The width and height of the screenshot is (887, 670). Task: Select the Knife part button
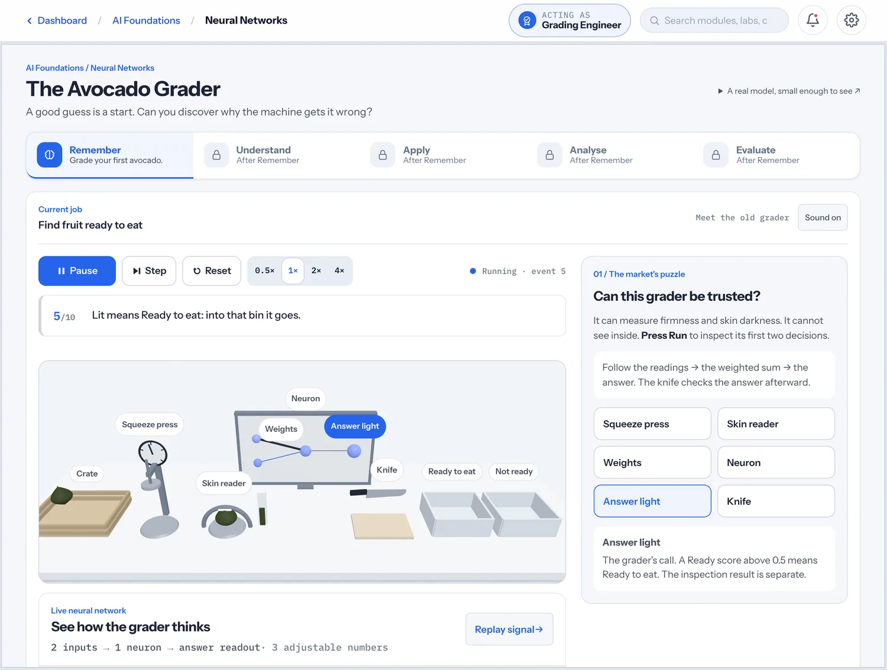pyautogui.click(x=776, y=501)
